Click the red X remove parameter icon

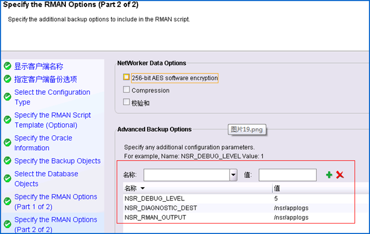tap(340, 175)
